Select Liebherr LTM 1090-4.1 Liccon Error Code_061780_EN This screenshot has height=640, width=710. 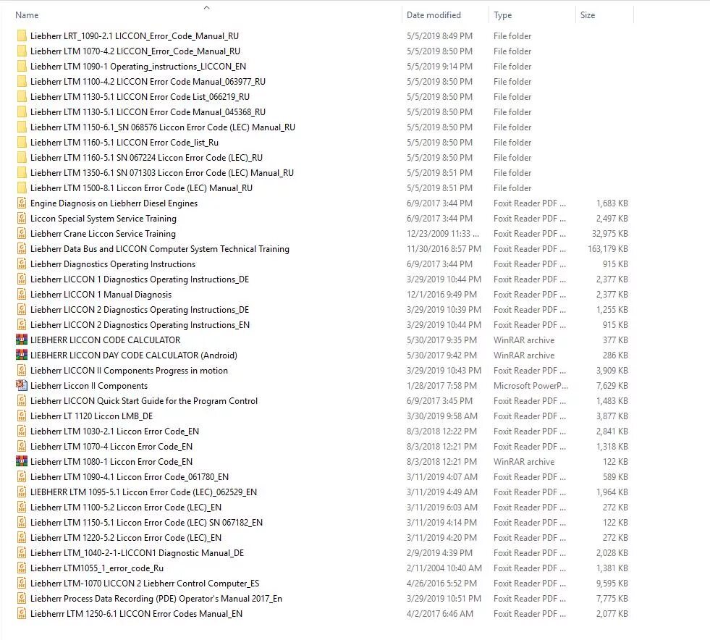(x=130, y=476)
